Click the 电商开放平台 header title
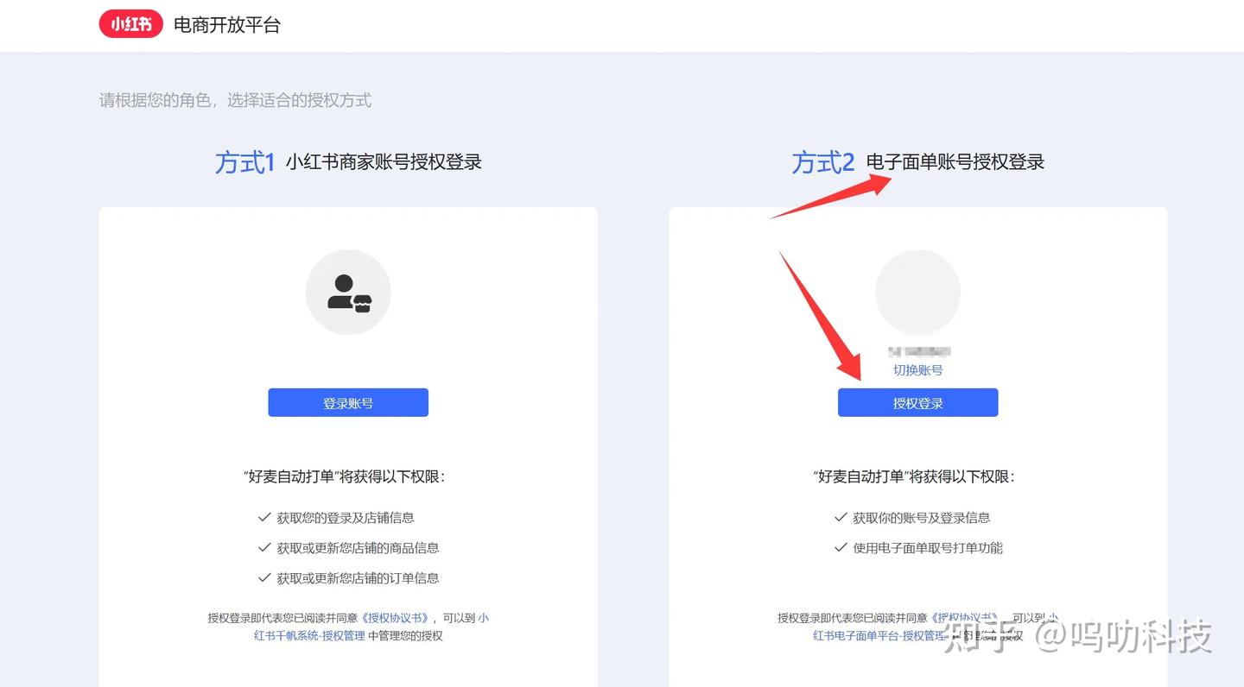Image resolution: width=1244 pixels, height=687 pixels. coord(227,25)
